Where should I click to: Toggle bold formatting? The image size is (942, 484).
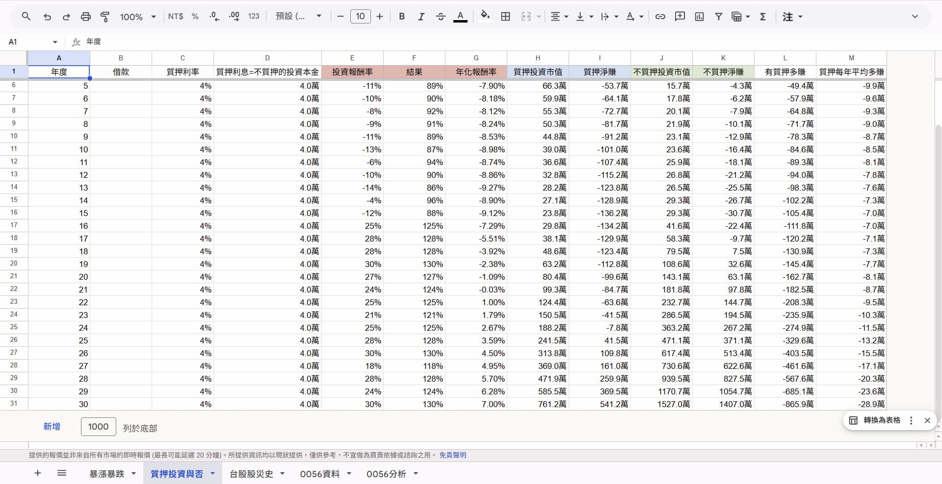pos(402,17)
